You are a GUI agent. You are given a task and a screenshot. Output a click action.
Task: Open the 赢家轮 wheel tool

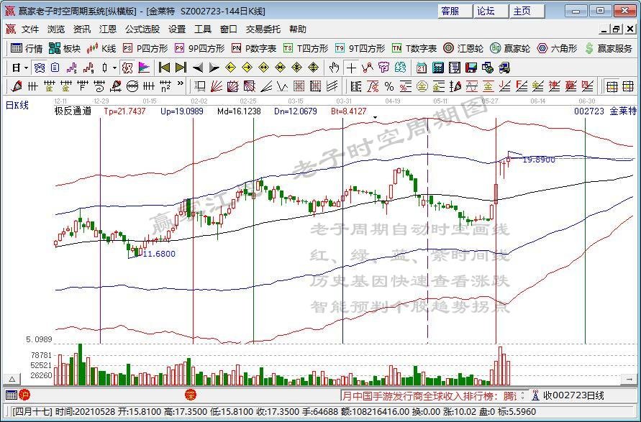(510, 49)
